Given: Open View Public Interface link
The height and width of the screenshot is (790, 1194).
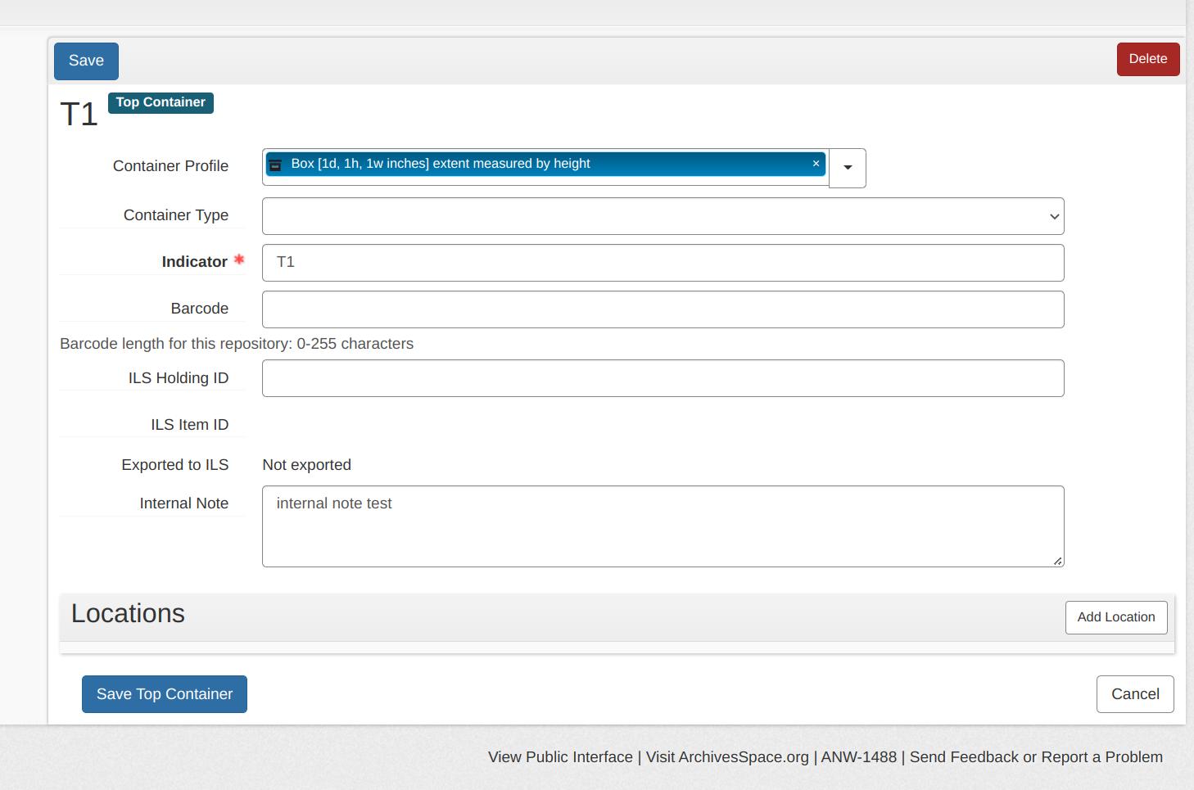Looking at the screenshot, I should (560, 757).
